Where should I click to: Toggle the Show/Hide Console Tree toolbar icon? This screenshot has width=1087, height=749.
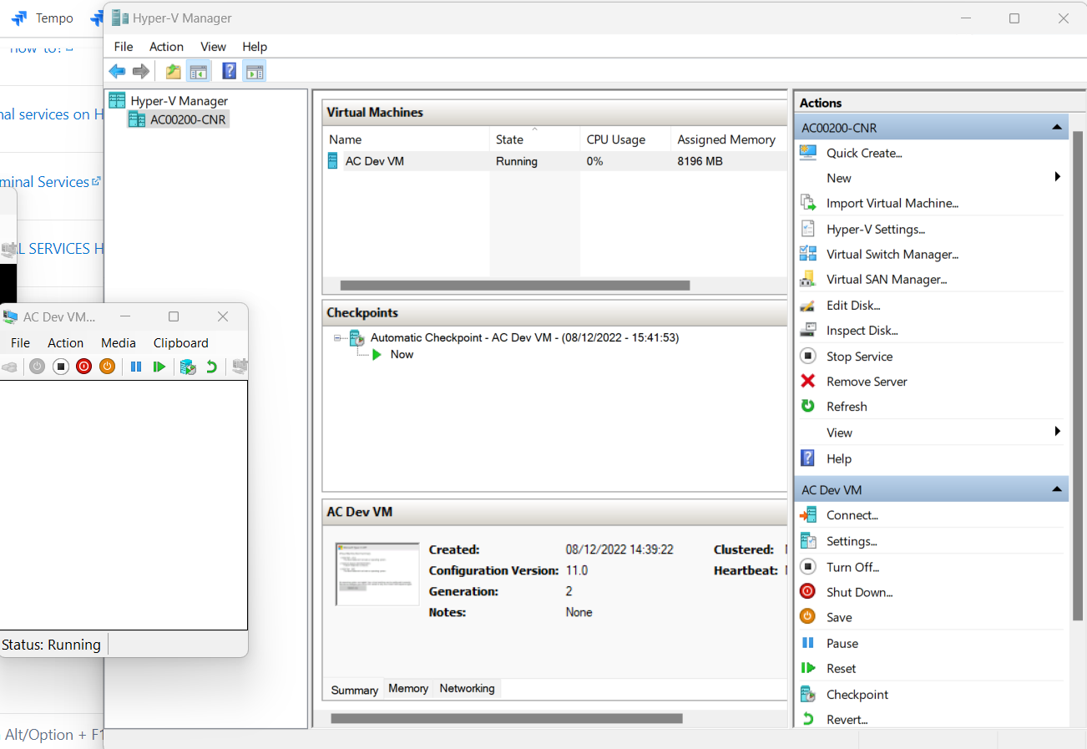[198, 71]
